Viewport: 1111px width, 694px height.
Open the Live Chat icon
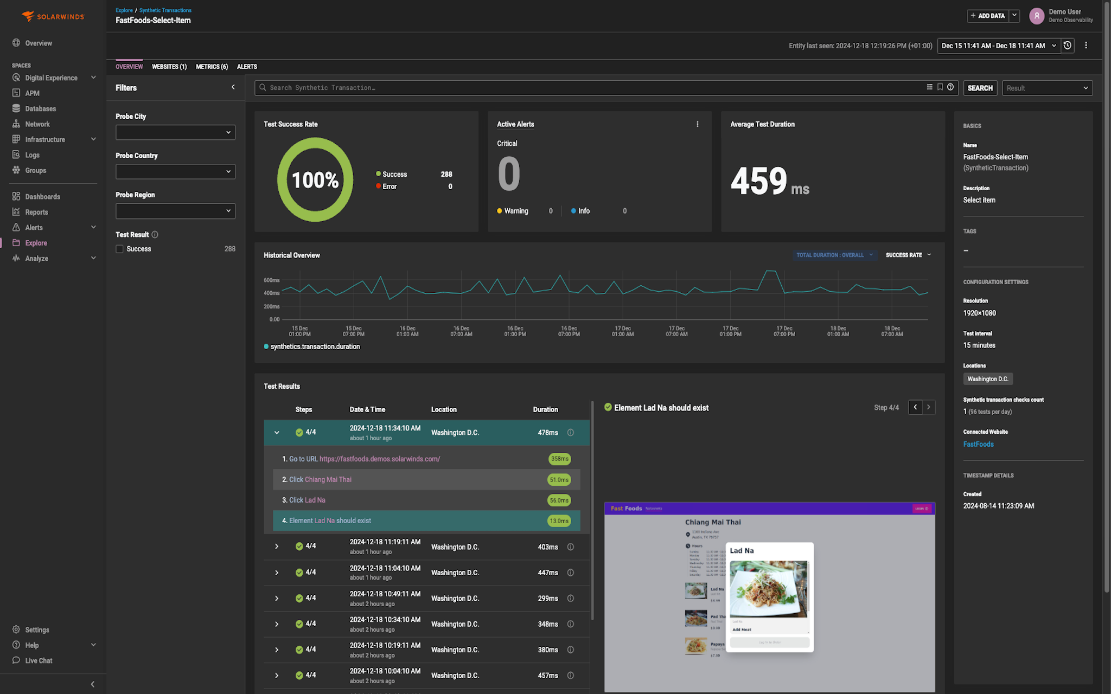(x=16, y=660)
